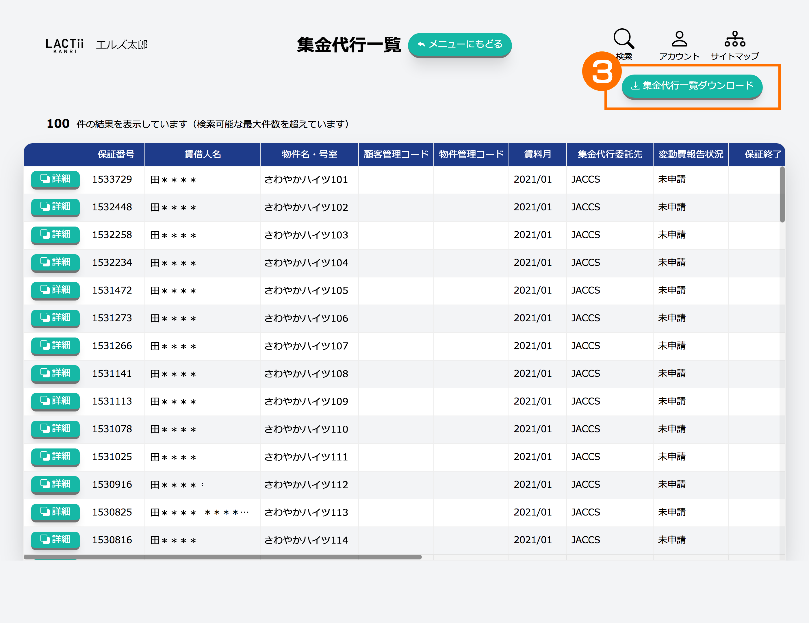Click 集金代行一覧ダウンロード button

(692, 86)
